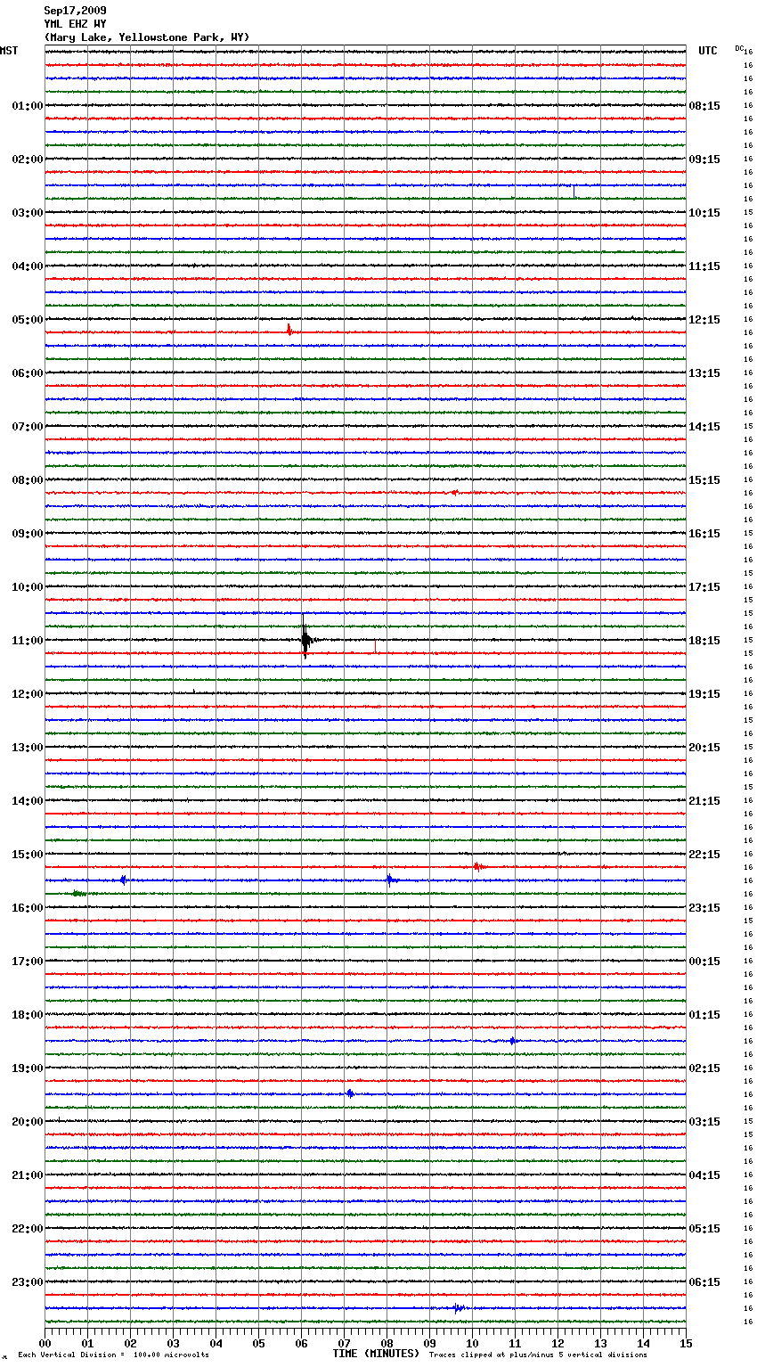Click the Each Vertical Division scale note

click(113, 1355)
